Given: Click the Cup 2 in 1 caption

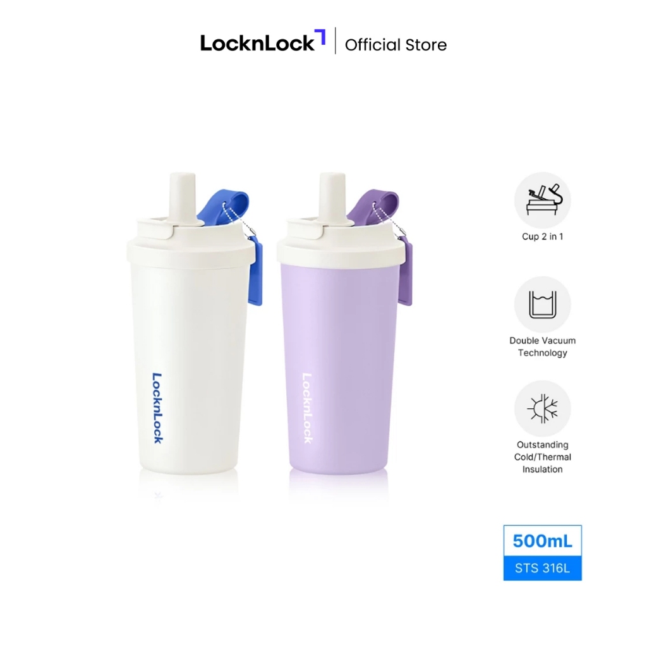Looking at the screenshot, I should (542, 236).
